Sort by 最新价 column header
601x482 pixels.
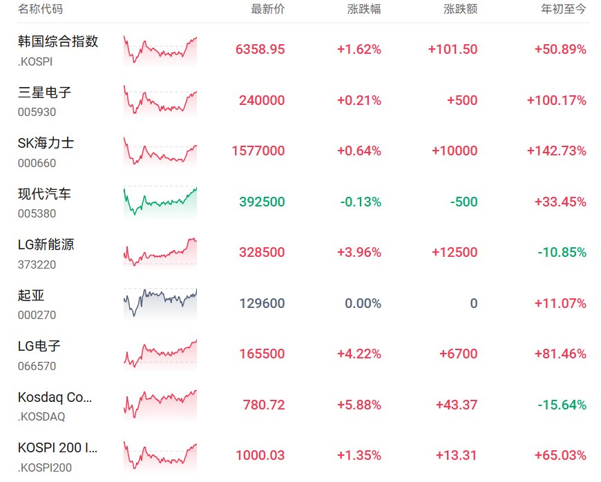[x=267, y=9]
